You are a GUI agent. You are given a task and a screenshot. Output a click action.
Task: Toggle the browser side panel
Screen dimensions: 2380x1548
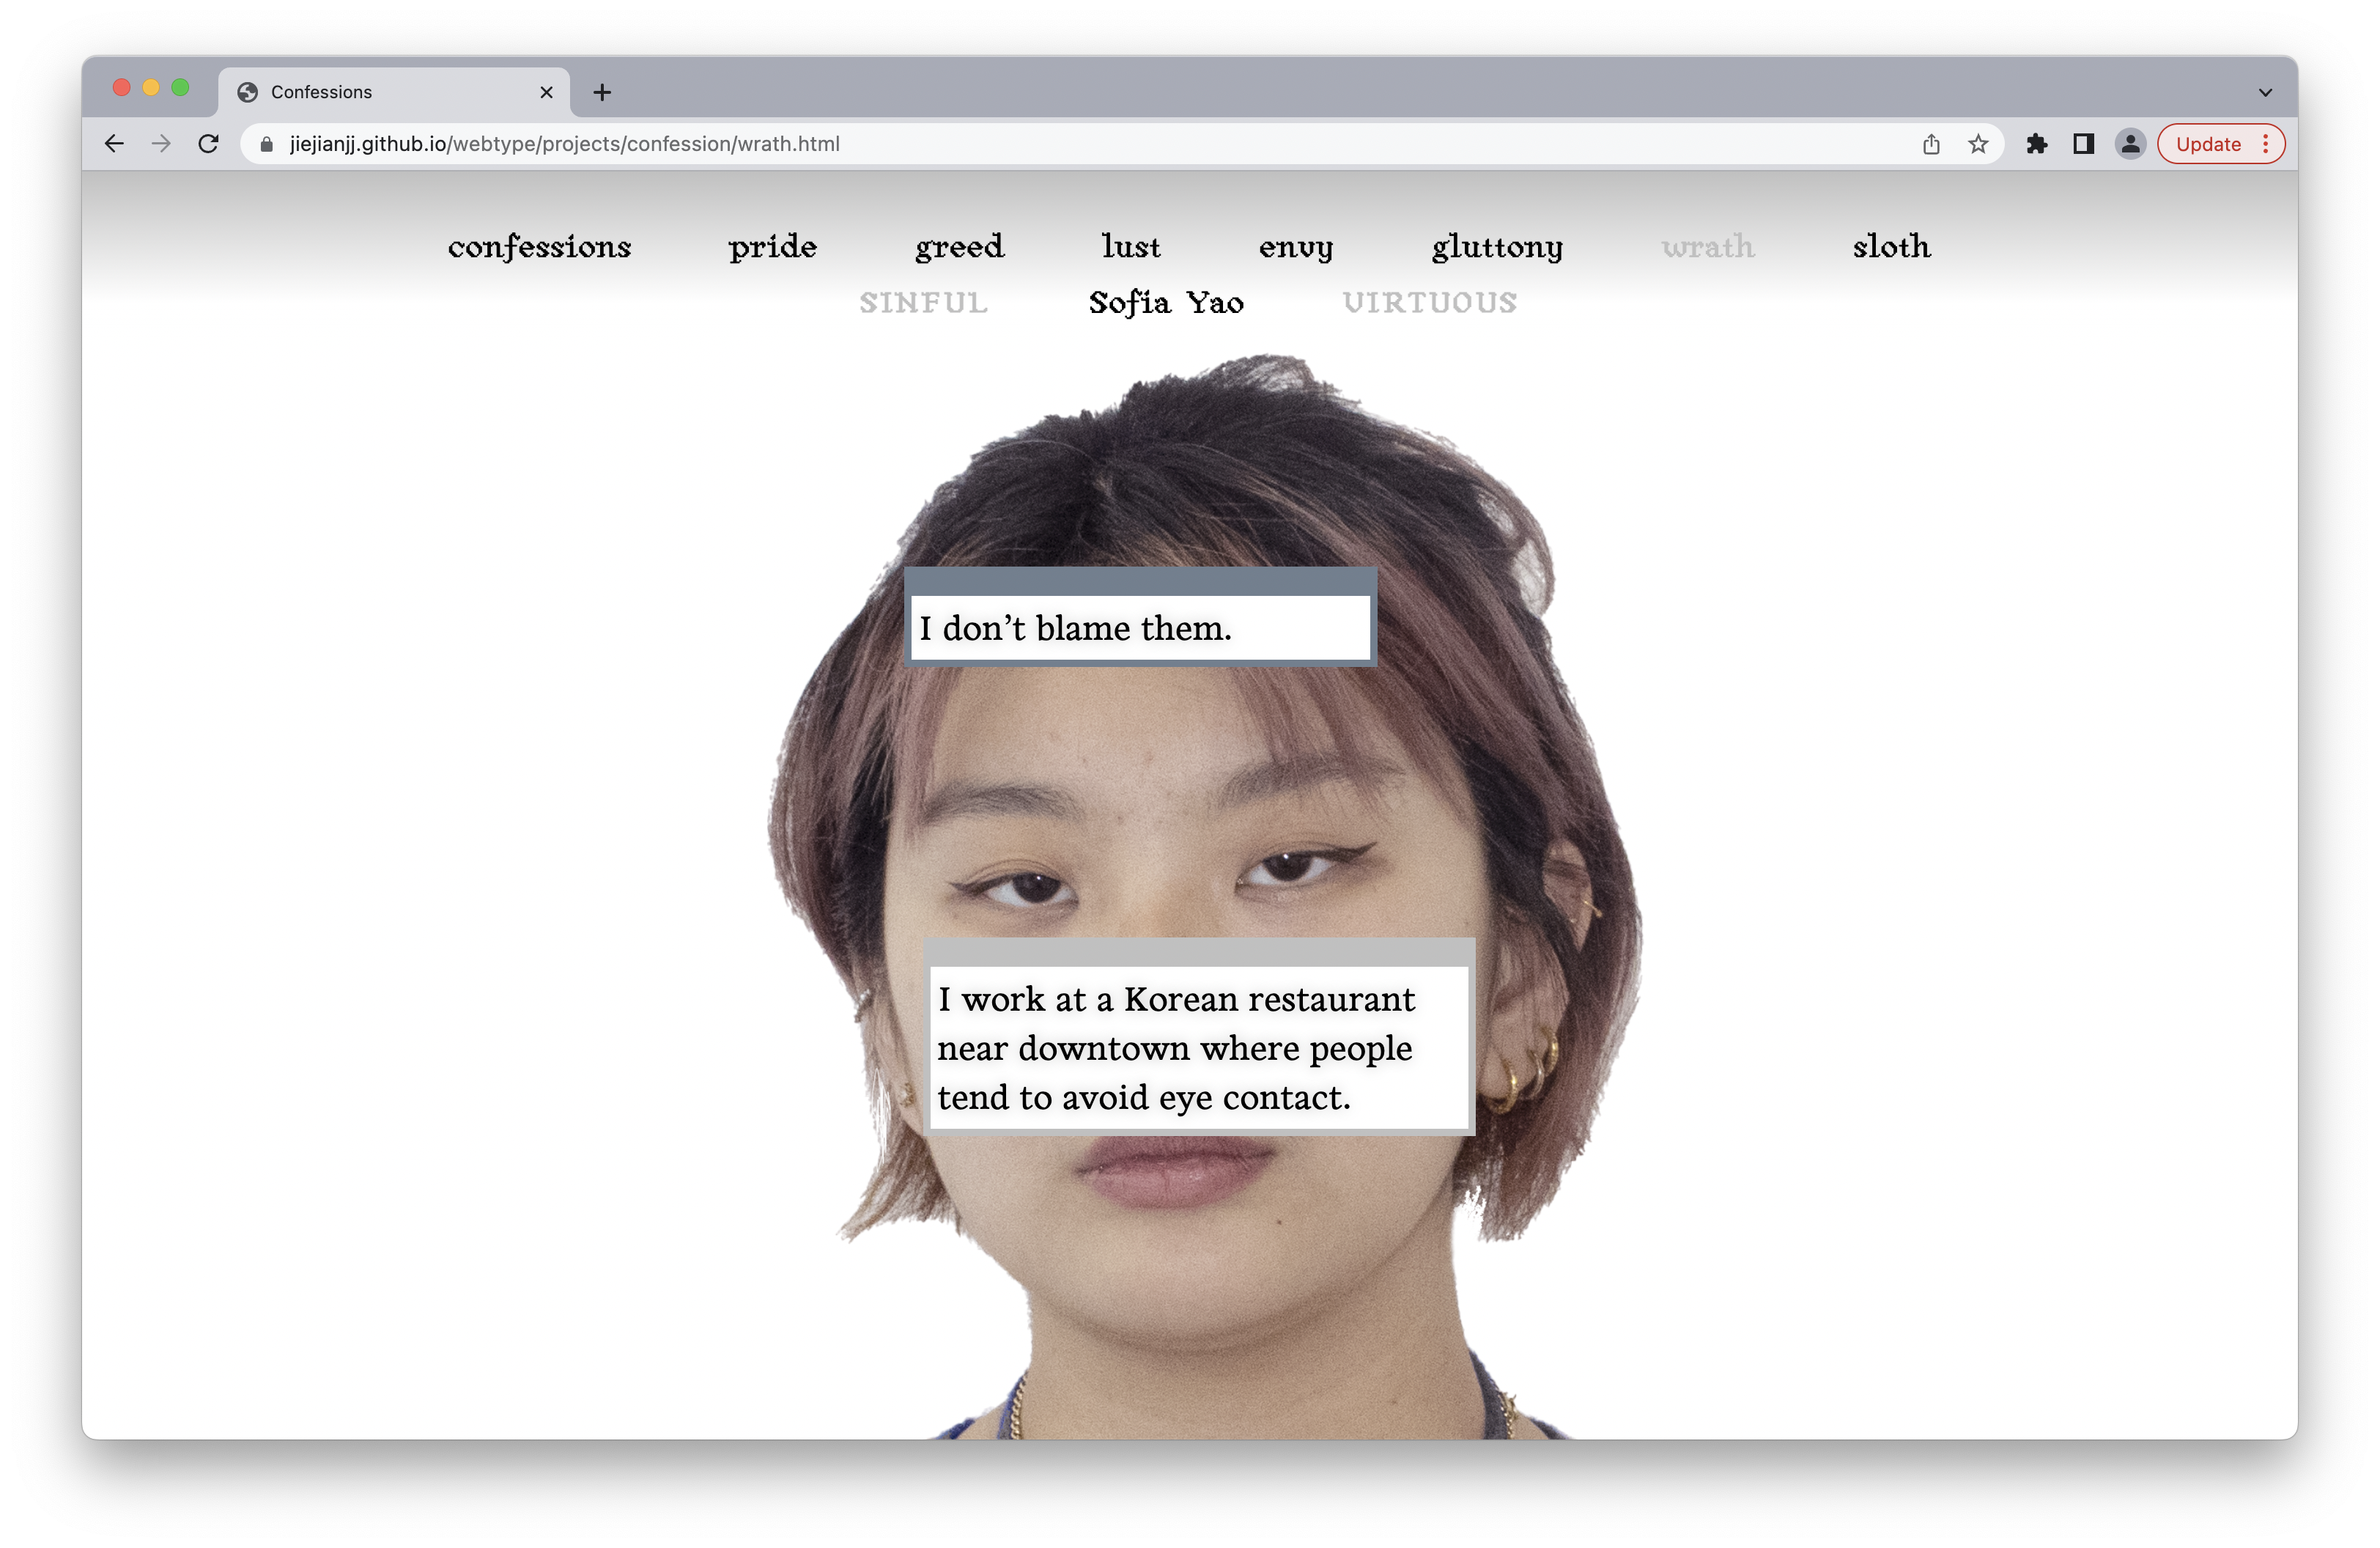[x=2083, y=144]
